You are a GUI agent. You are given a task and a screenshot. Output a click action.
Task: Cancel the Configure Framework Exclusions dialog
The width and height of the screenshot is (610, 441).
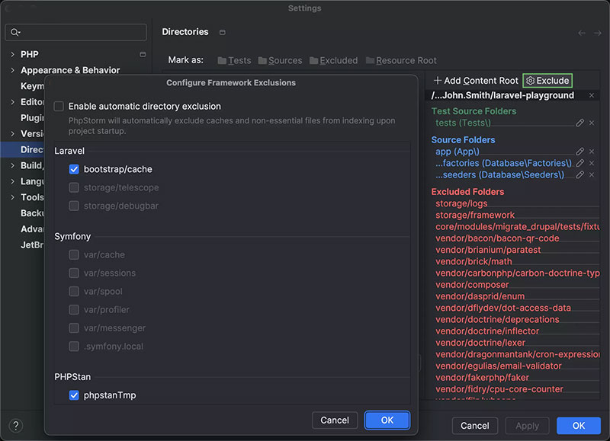click(335, 420)
